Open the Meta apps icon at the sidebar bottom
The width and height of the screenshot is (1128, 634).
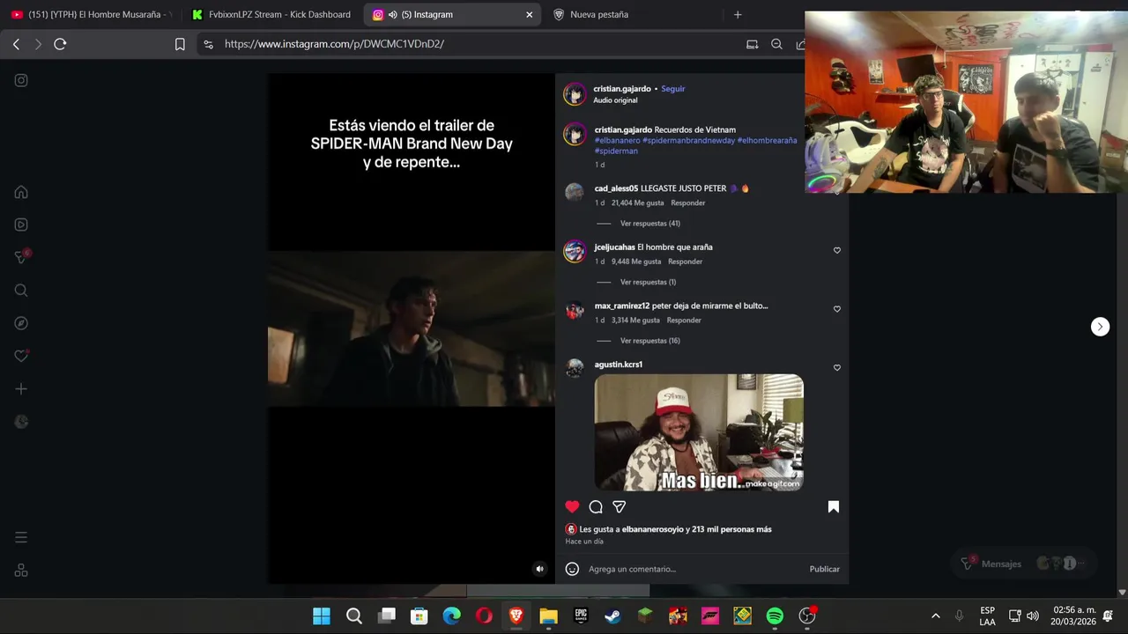tap(21, 571)
